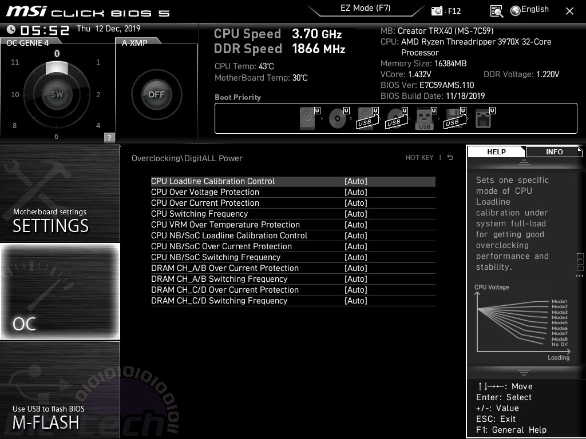586x439 pixels.
Task: Click the globe language icon
Action: (516, 11)
